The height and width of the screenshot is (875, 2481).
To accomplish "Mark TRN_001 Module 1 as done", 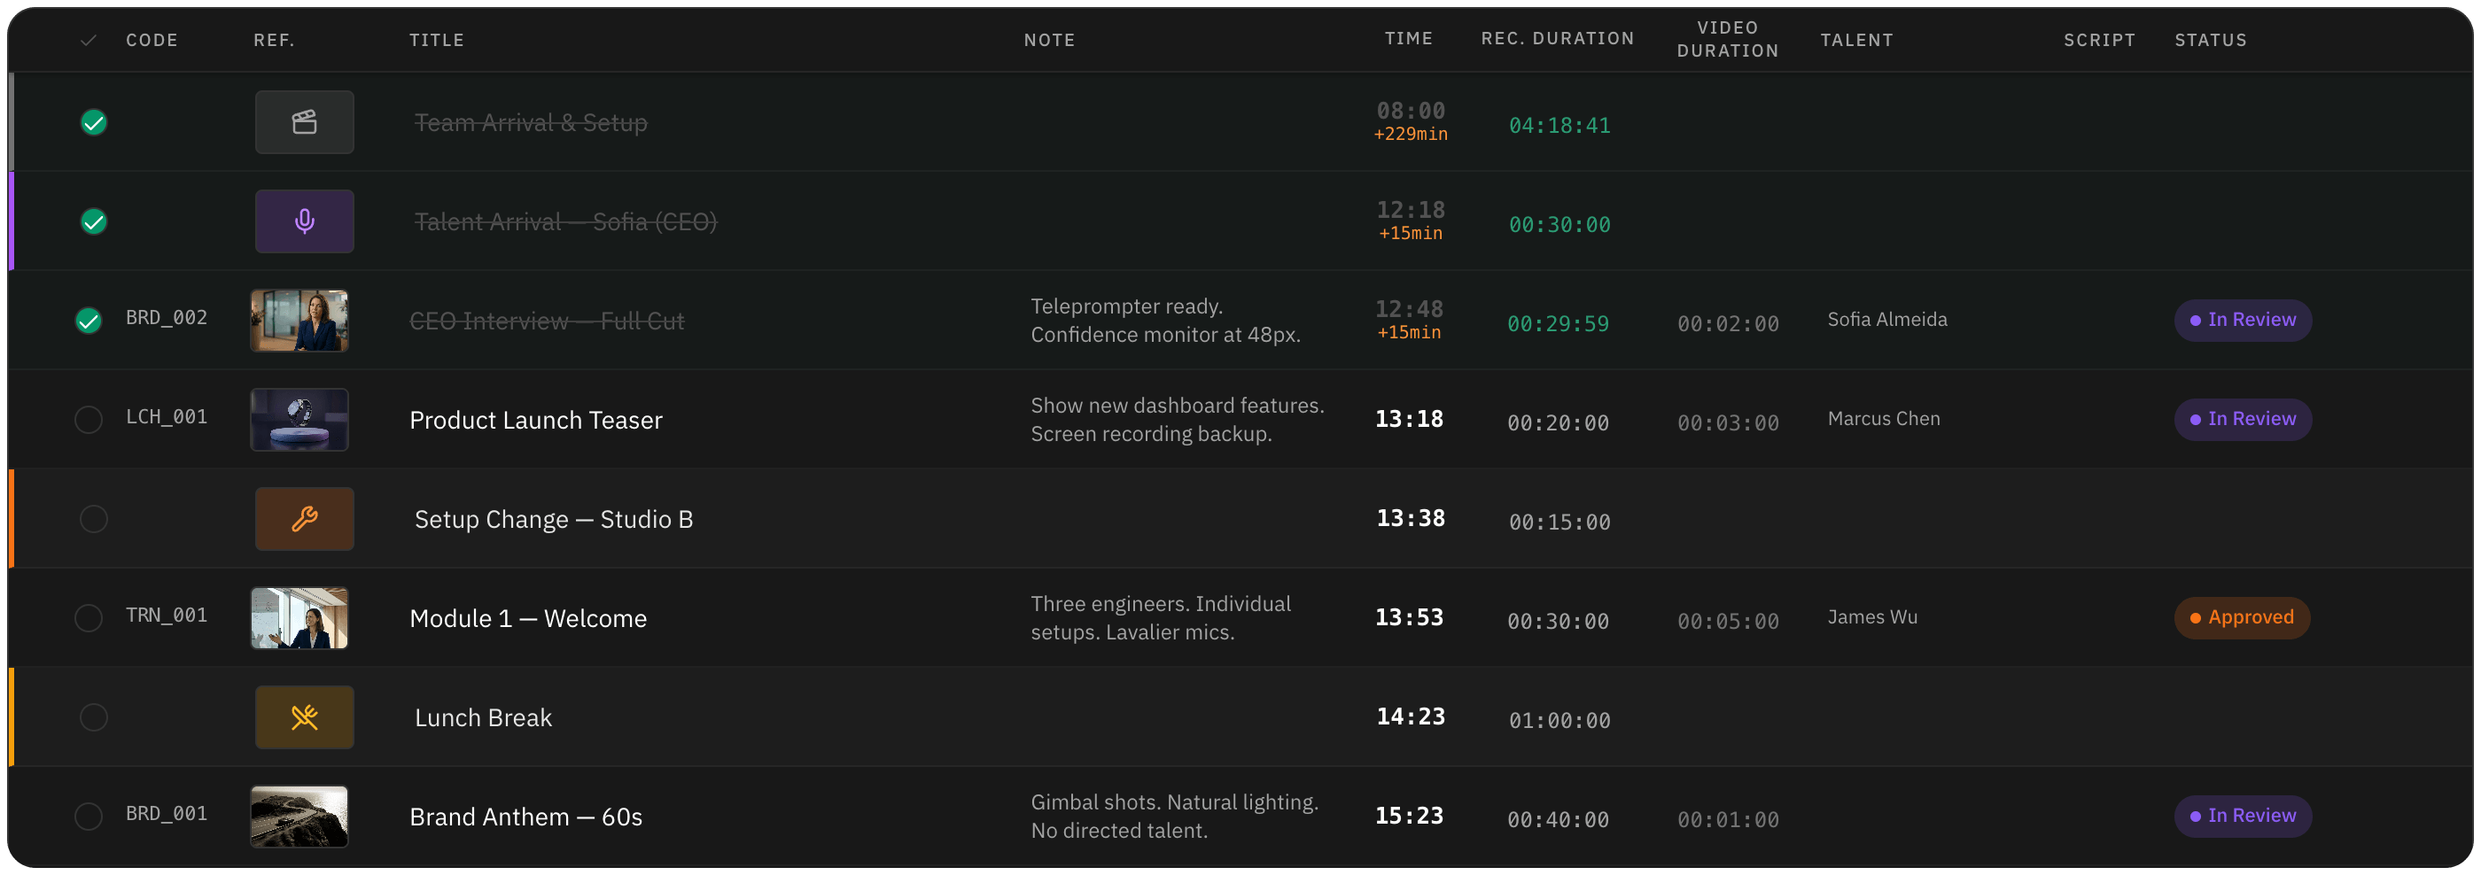I will pyautogui.click(x=89, y=618).
